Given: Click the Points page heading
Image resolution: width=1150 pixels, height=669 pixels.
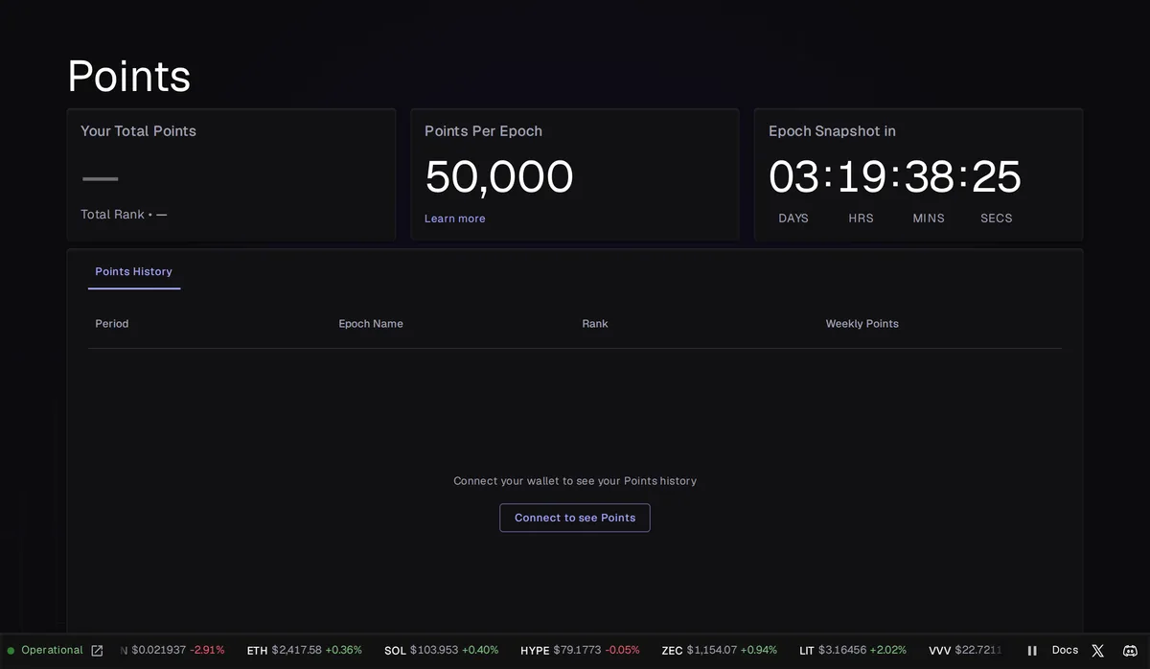Looking at the screenshot, I should coord(129,76).
